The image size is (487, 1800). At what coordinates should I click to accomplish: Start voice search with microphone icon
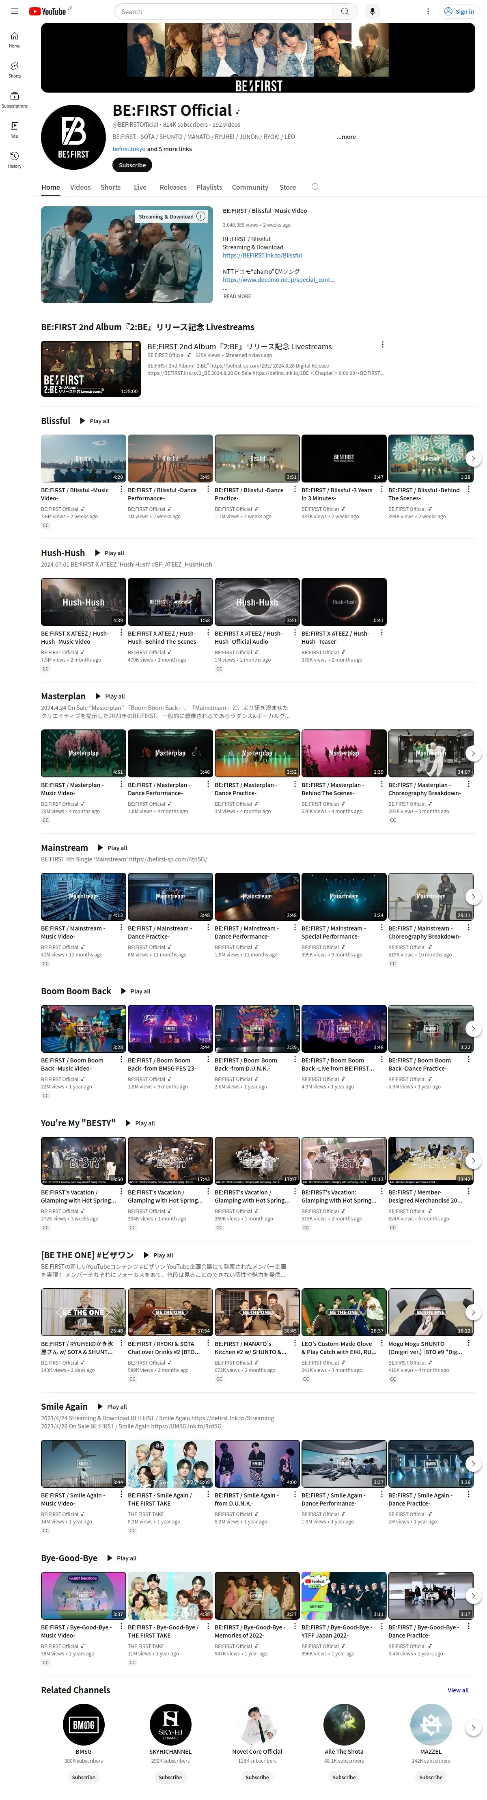click(373, 11)
